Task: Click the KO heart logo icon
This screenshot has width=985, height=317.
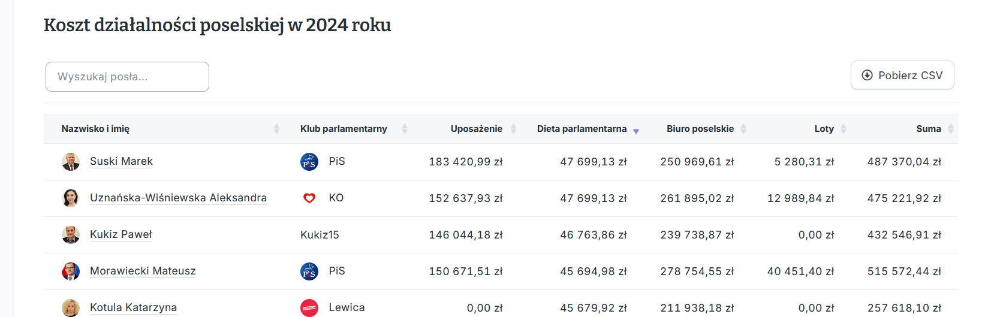Action: click(x=309, y=198)
